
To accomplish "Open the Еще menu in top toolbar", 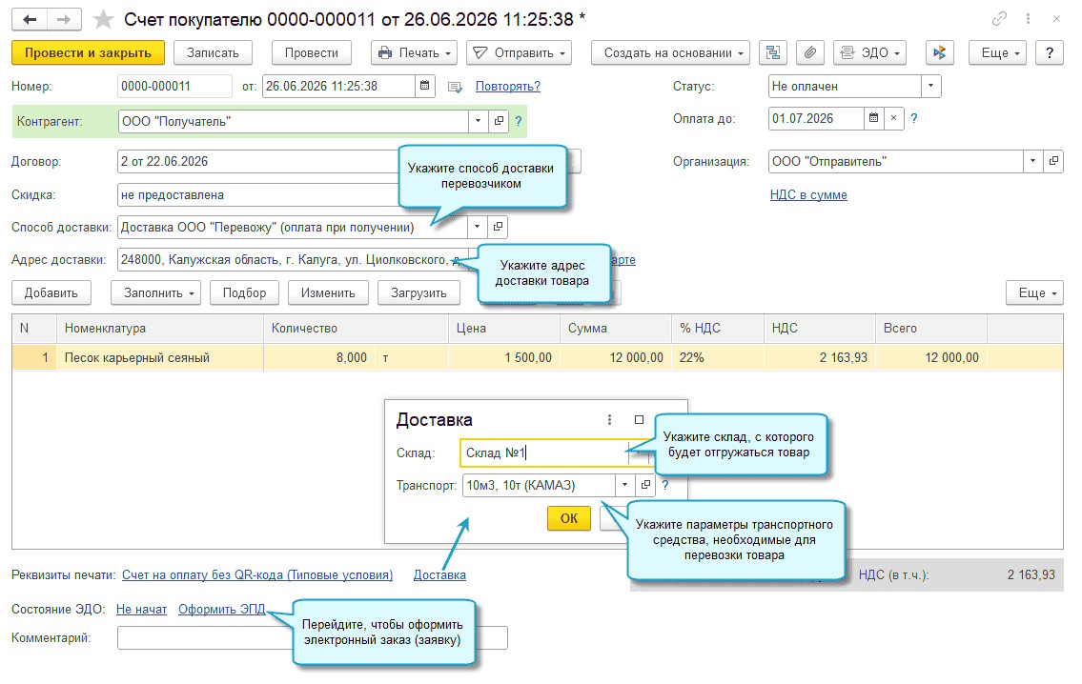I will coord(998,53).
